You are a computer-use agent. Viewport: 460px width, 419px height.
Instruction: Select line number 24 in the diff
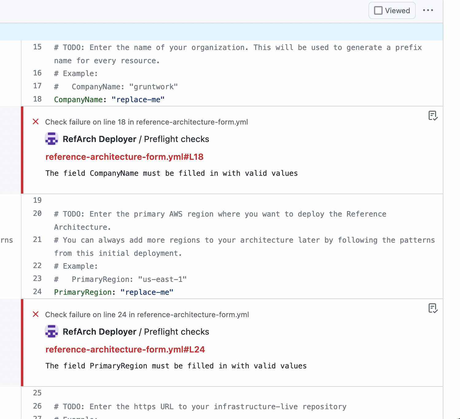pyautogui.click(x=37, y=292)
